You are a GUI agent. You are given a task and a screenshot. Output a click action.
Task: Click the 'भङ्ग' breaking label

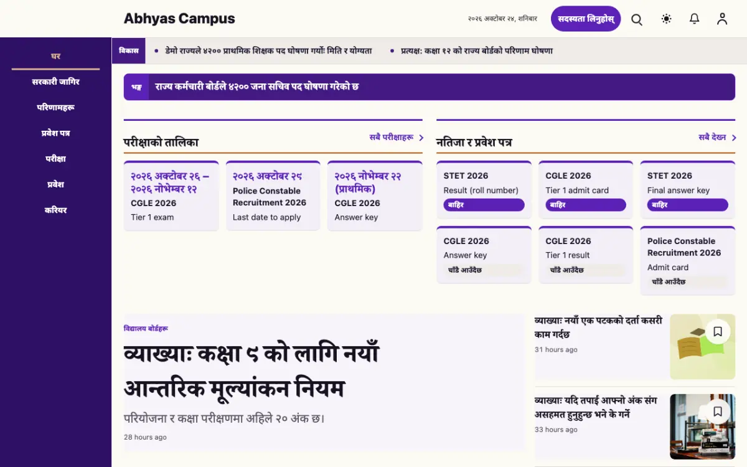click(x=136, y=87)
